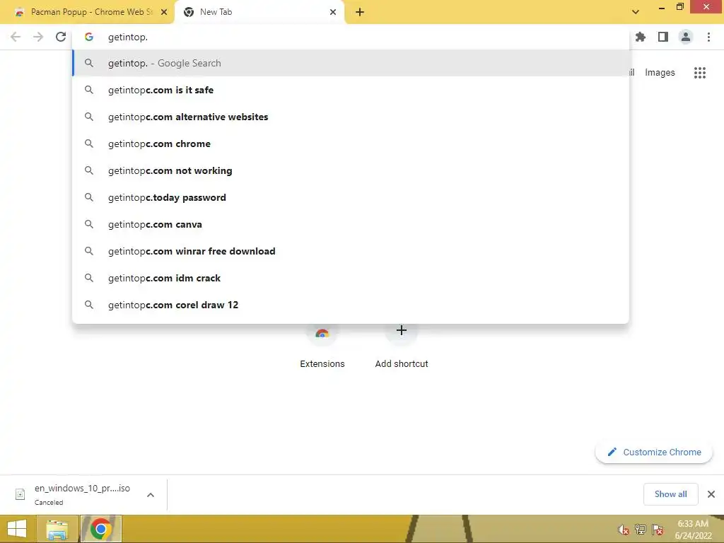Choose suggestion 'getintopc.com alternative websites'
This screenshot has width=724, height=543.
click(351, 117)
